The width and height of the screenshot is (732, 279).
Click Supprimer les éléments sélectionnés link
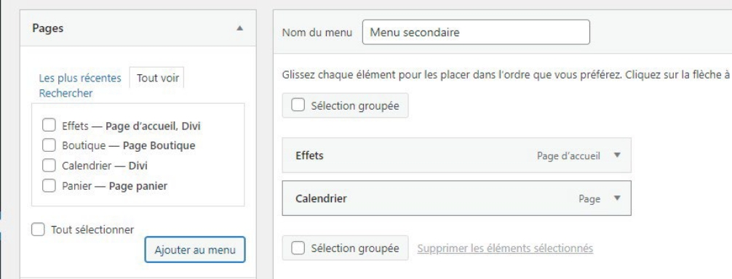tap(505, 248)
